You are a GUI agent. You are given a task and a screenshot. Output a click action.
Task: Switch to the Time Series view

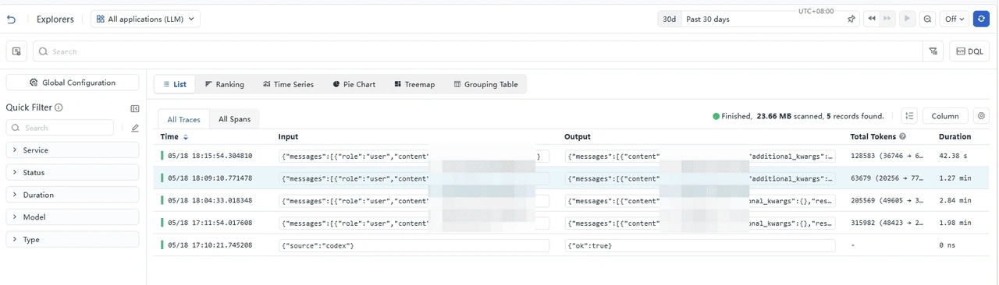pos(288,84)
